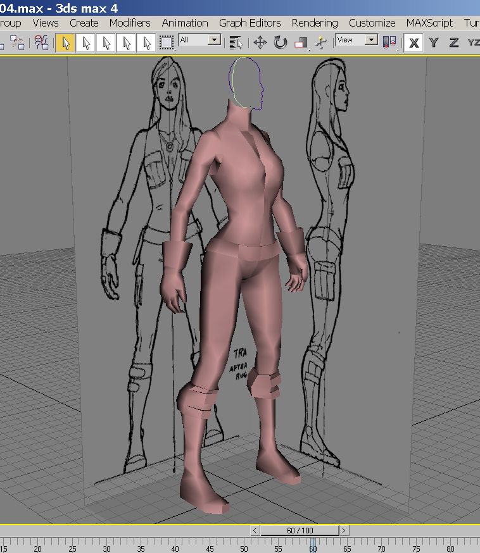Enable the Select and Manipulate tool
Screen dimensions: 480x553
pos(321,42)
